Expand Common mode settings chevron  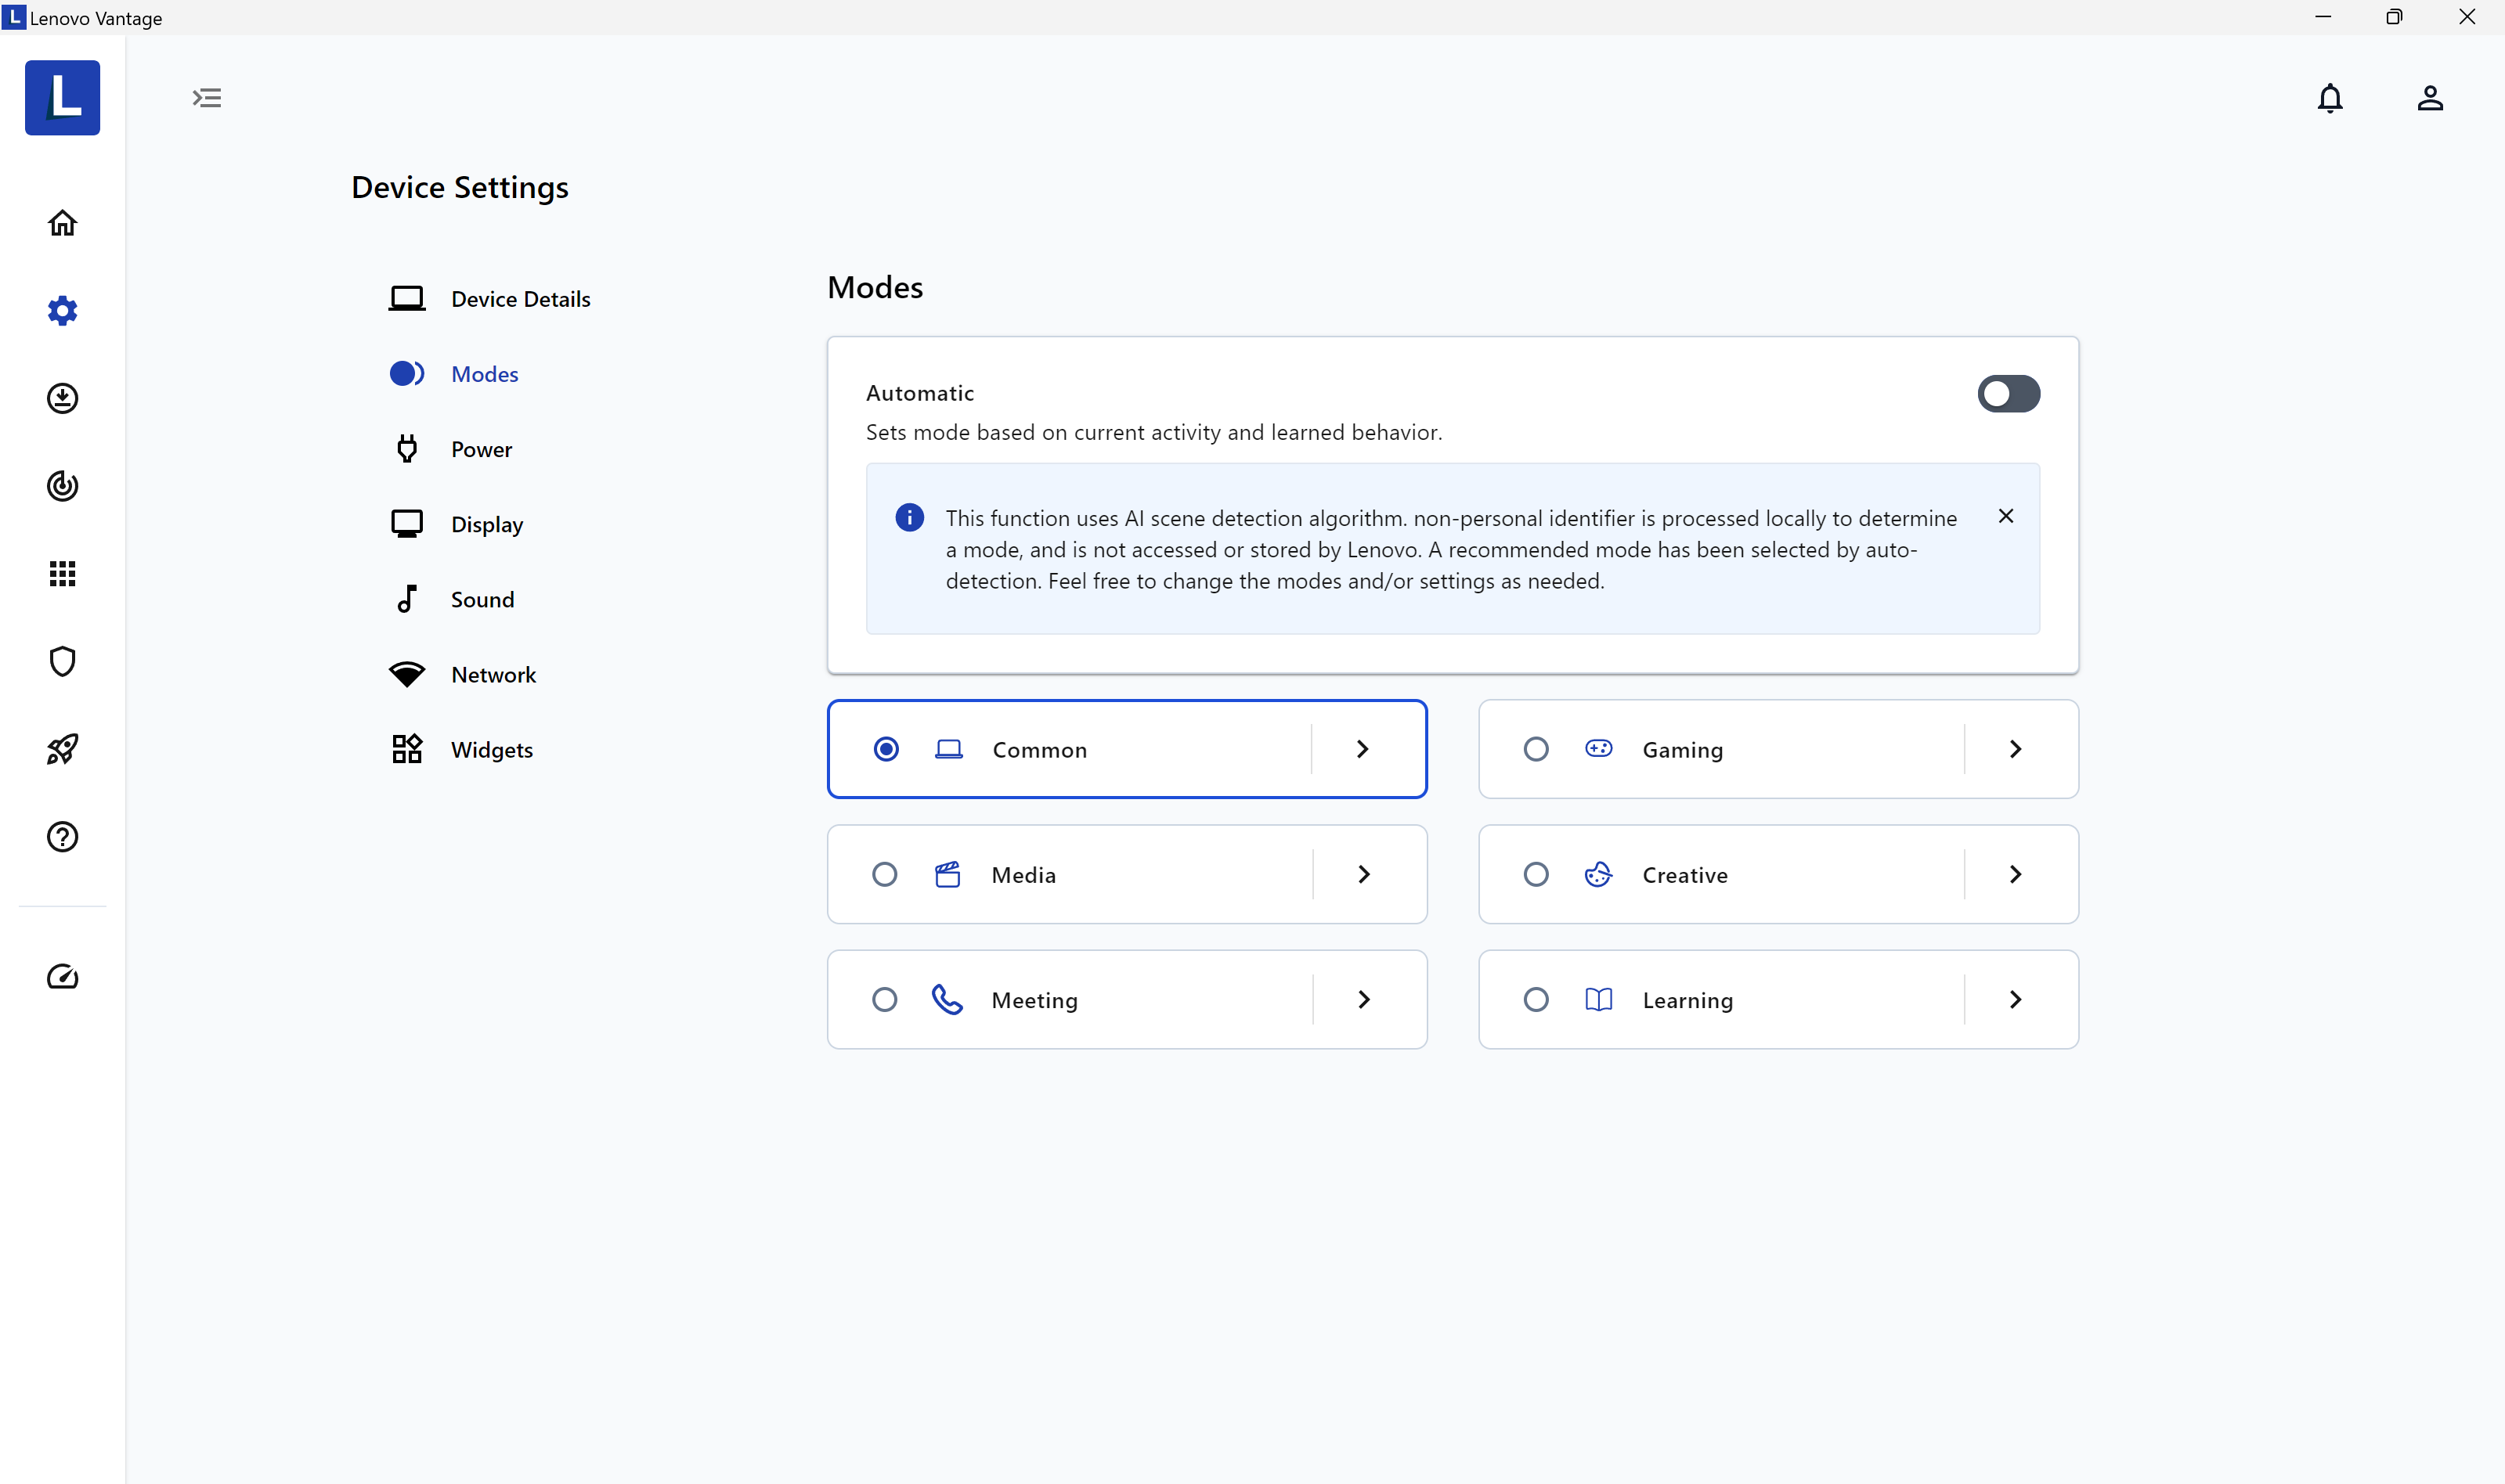pos(1363,749)
